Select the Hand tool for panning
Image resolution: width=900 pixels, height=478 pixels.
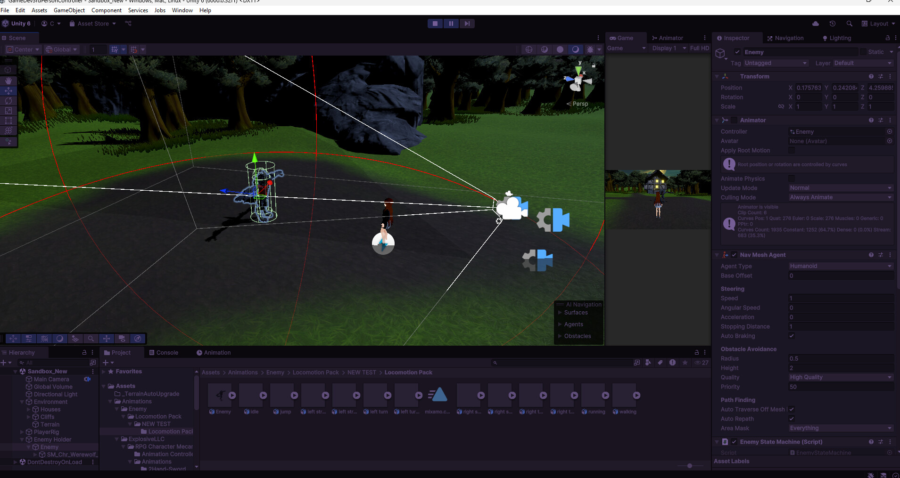[x=8, y=81]
